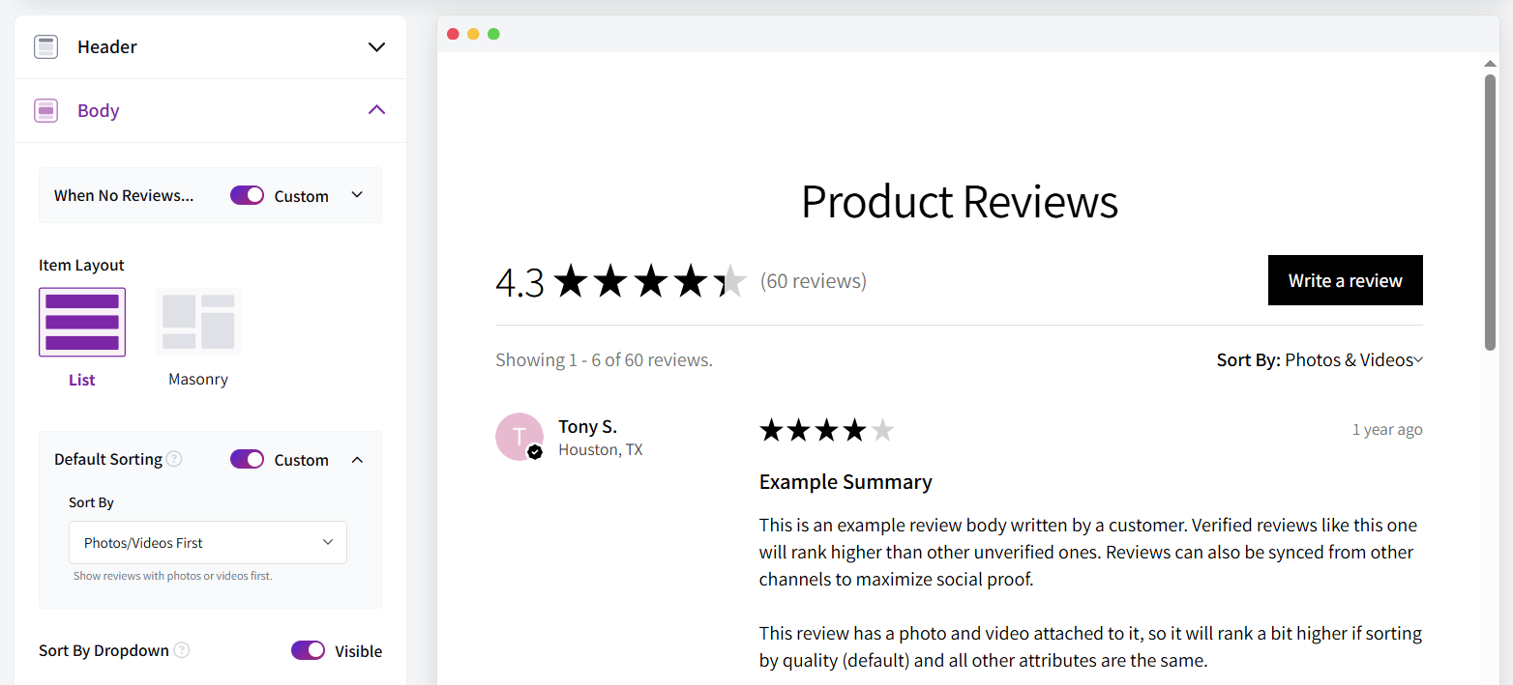Click the Sort By Dropdown help icon
1513x685 pixels.
point(181,650)
